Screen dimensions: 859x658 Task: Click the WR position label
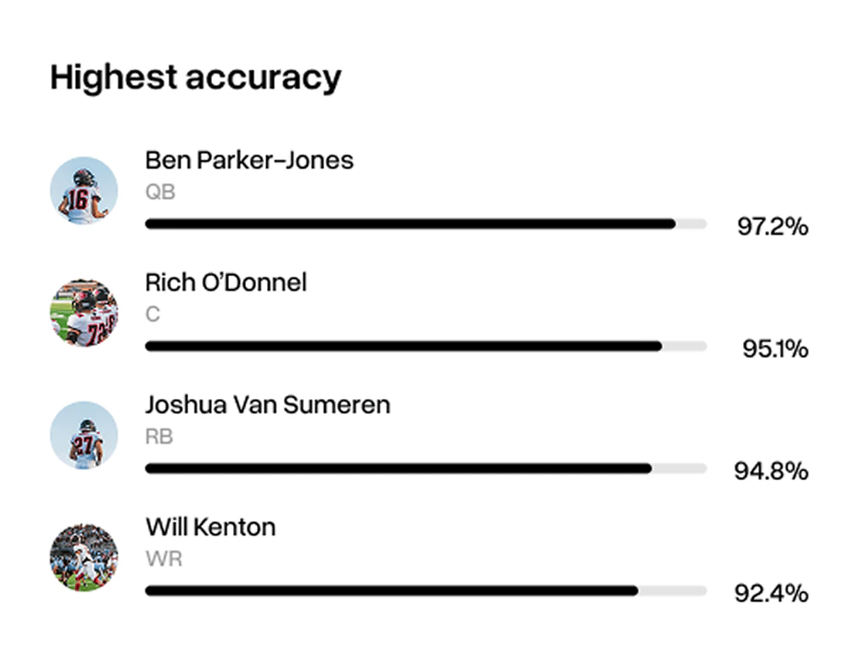[163, 558]
